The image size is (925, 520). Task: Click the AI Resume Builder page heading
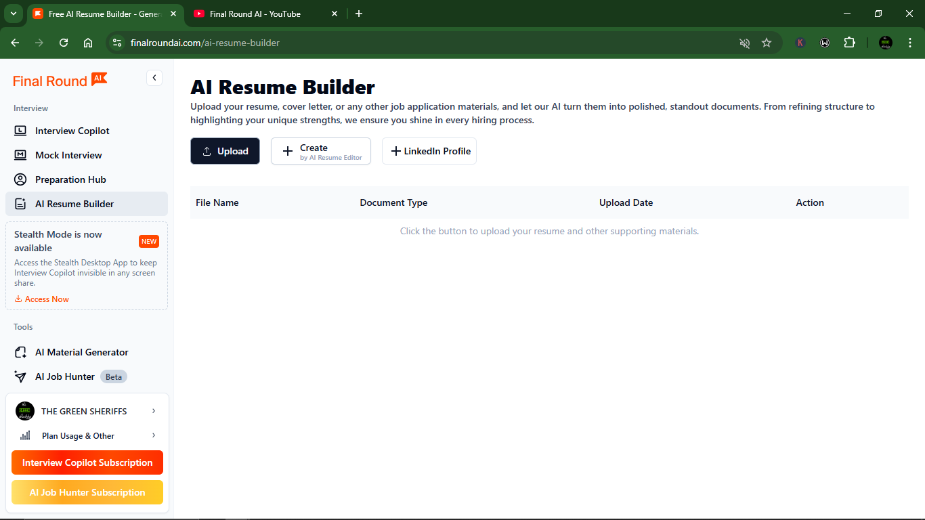[282, 87]
